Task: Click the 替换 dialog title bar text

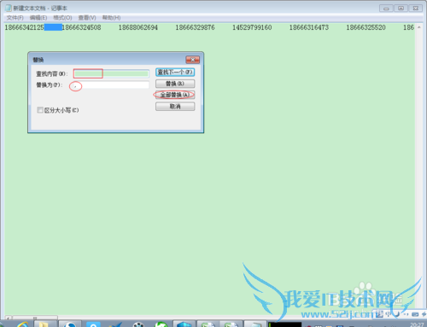Action: tap(38, 60)
